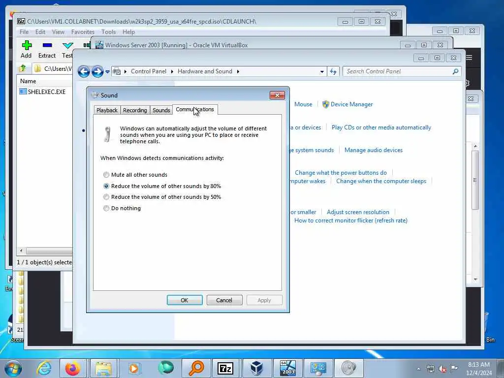
Task: Click the Action Center flag tray icon
Action: point(454,368)
